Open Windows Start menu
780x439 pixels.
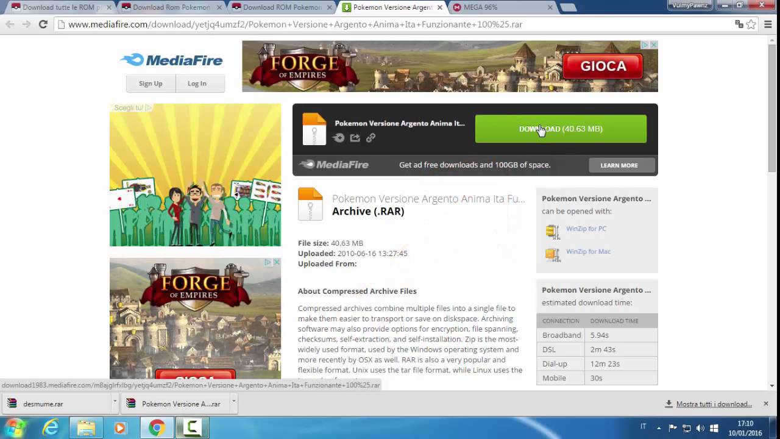(x=15, y=427)
